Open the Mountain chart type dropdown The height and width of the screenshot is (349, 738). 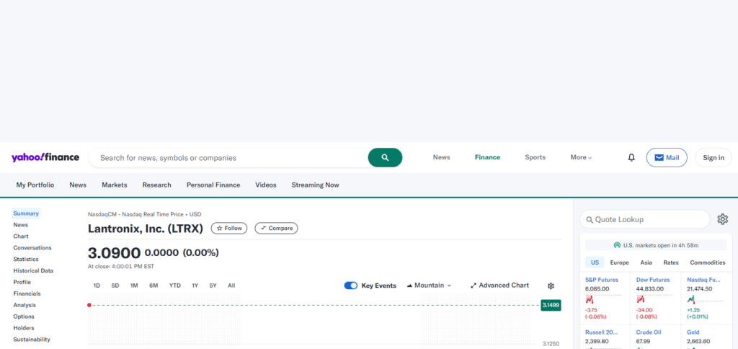coord(429,286)
